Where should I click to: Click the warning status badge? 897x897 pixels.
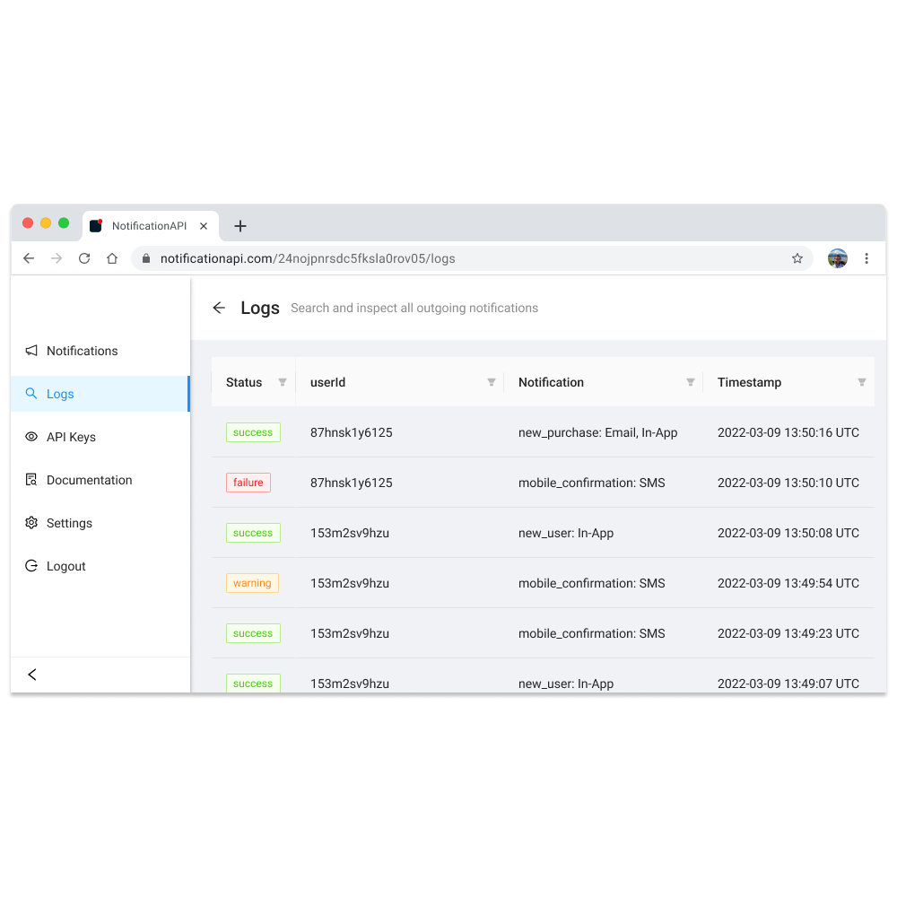[252, 582]
